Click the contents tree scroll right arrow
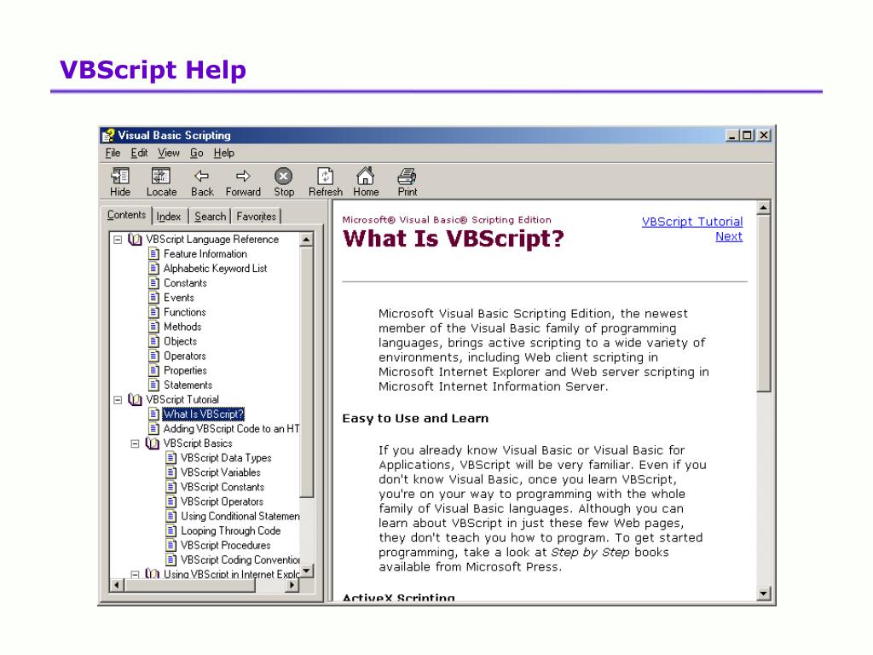 [293, 585]
